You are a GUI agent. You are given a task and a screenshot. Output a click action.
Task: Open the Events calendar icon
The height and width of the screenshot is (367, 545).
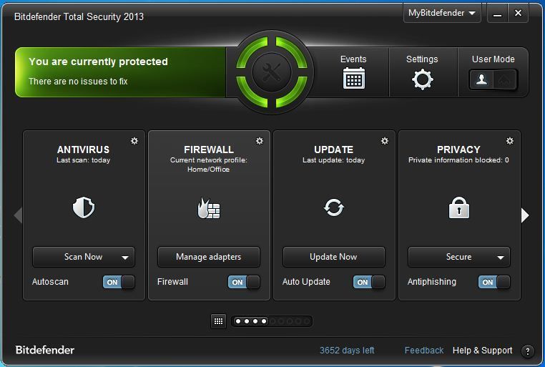click(353, 78)
